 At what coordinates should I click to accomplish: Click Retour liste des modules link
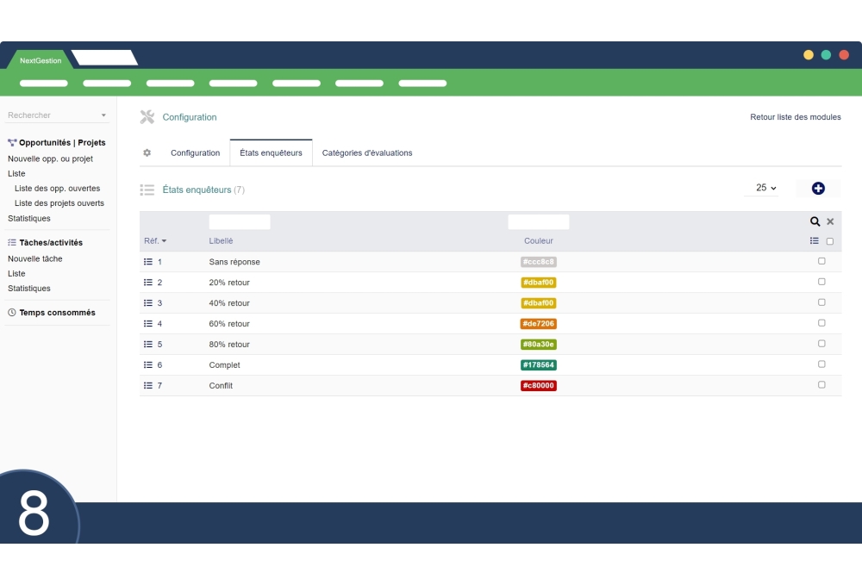(x=795, y=117)
